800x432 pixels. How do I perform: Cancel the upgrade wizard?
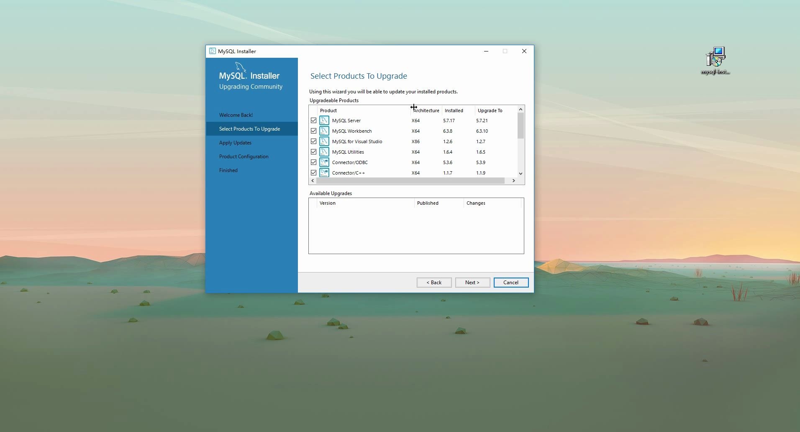(511, 283)
